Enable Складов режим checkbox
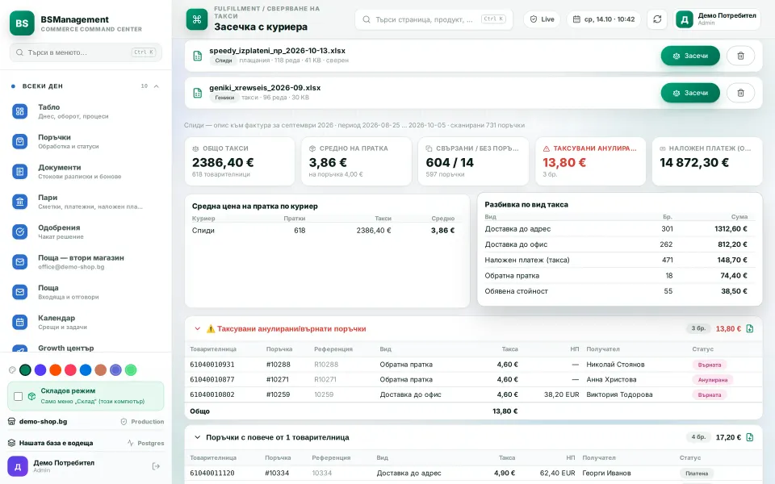 [x=19, y=396]
